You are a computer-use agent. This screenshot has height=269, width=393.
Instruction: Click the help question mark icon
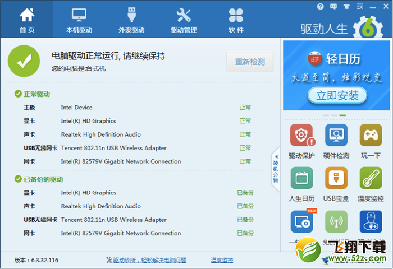tap(321, 7)
